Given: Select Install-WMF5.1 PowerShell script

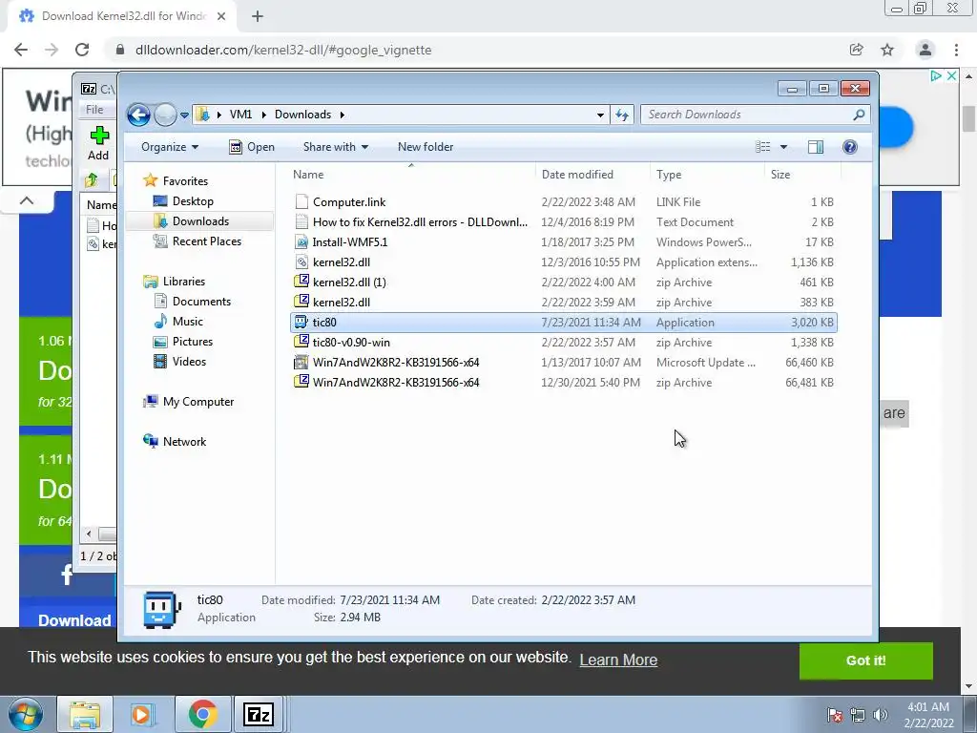Looking at the screenshot, I should pos(563,241).
